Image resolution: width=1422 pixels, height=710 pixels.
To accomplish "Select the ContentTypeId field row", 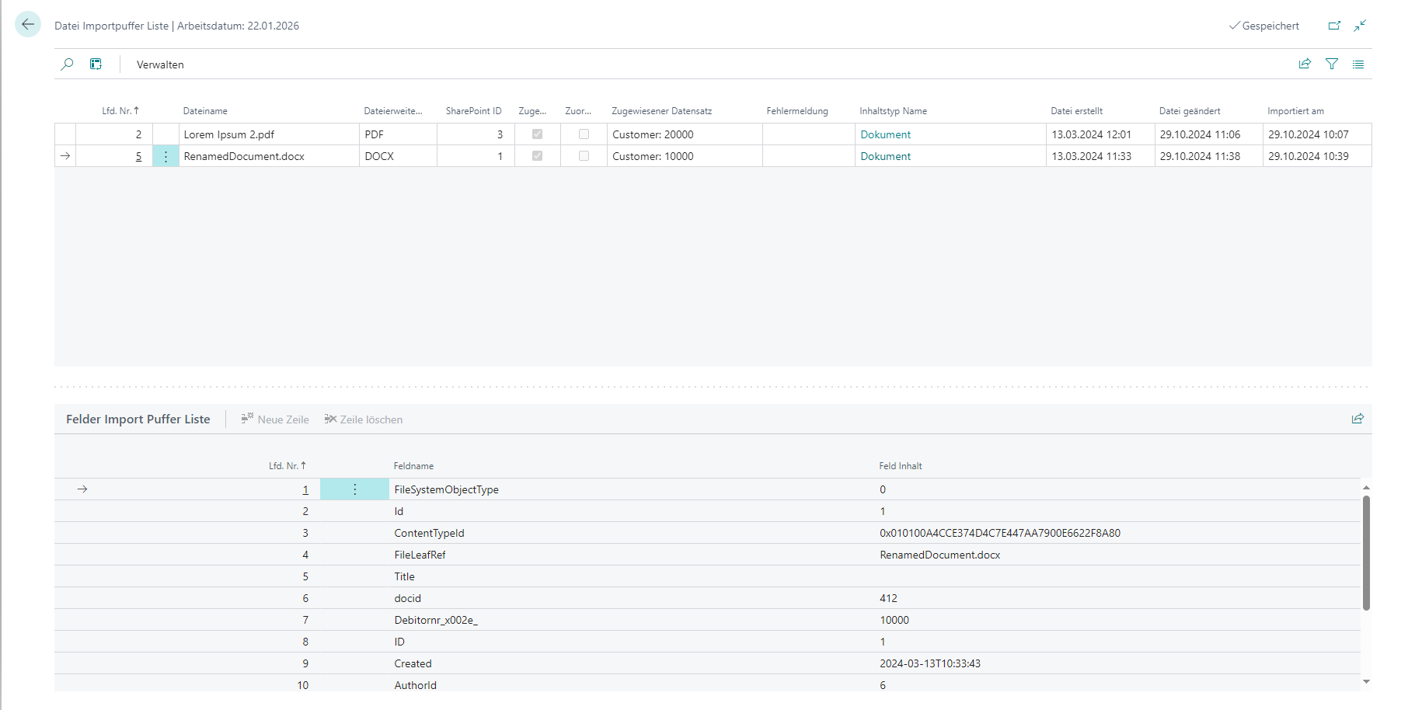I will tap(707, 533).
